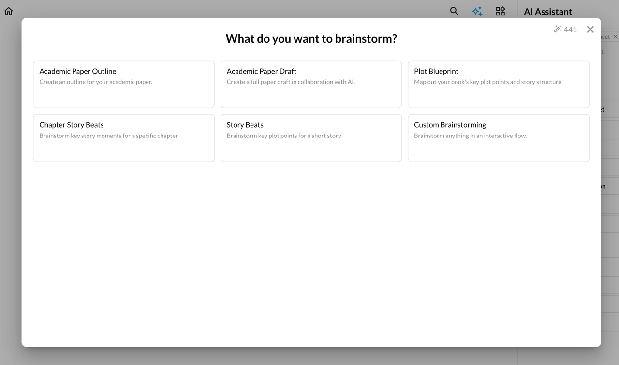Open the apps grid icon in top bar
The image size is (619, 365).
click(501, 11)
